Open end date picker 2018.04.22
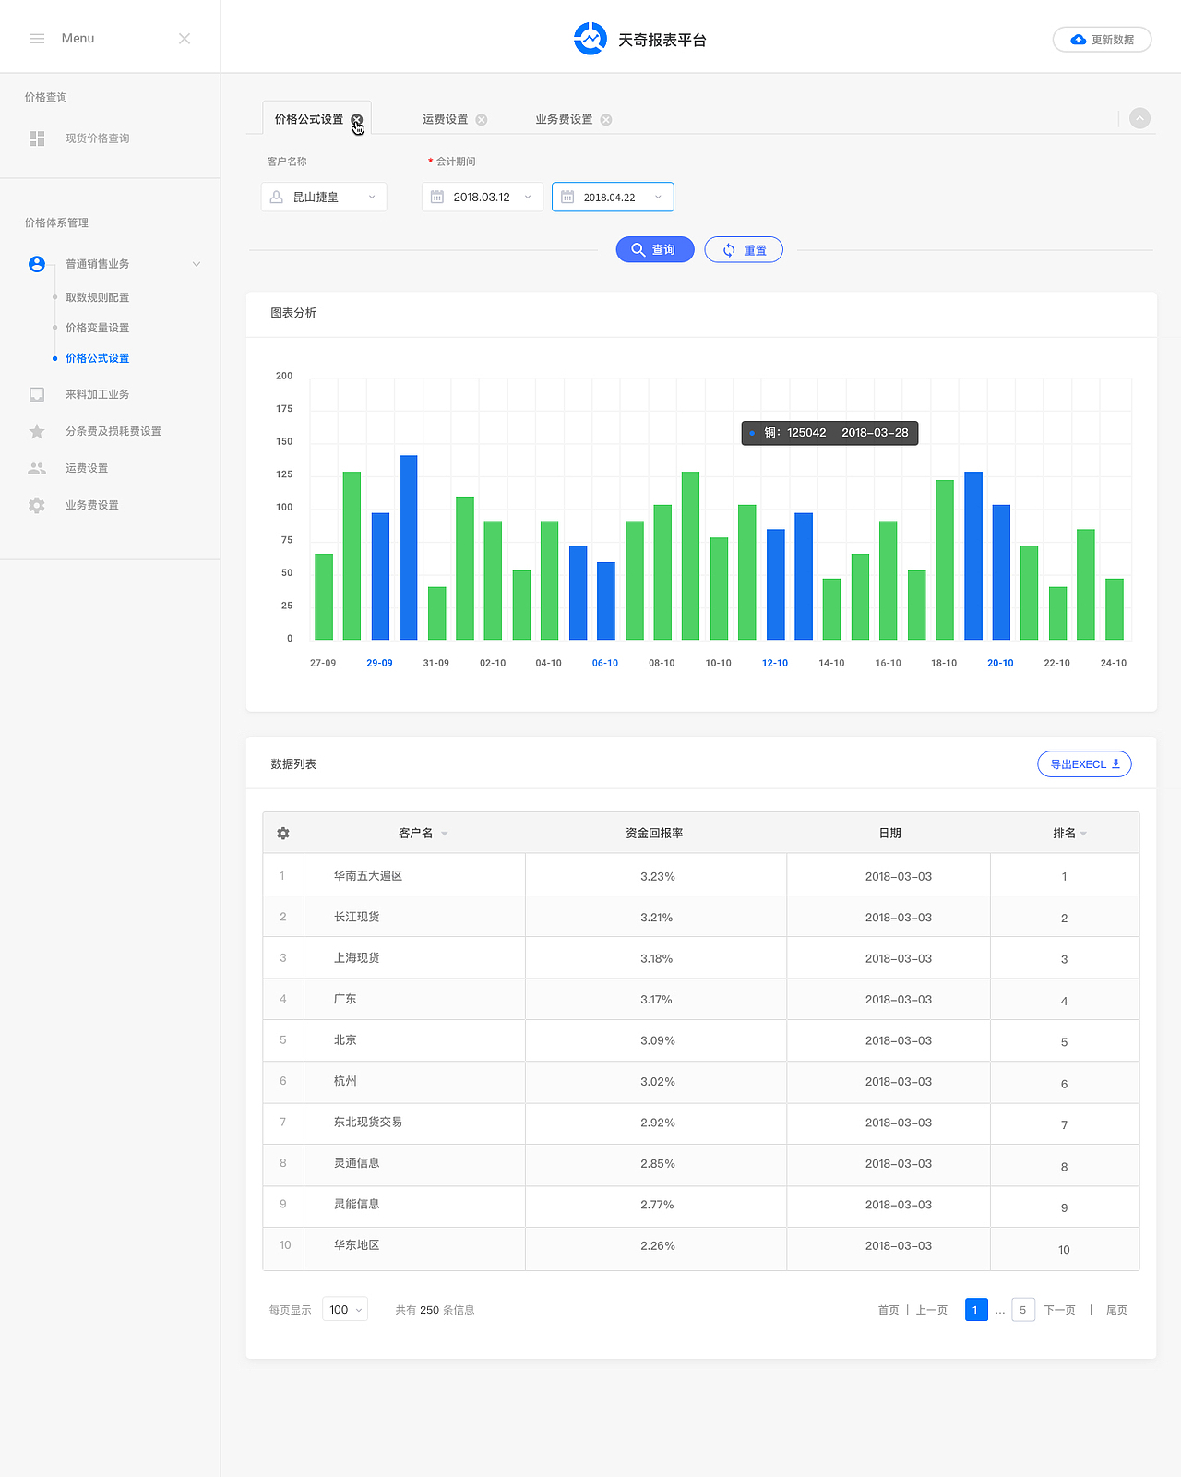Viewport: 1181px width, 1477px height. (613, 197)
